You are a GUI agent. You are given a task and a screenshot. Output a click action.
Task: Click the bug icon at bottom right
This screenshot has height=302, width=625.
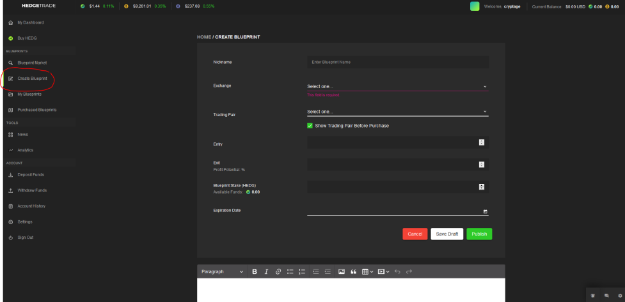click(x=592, y=296)
